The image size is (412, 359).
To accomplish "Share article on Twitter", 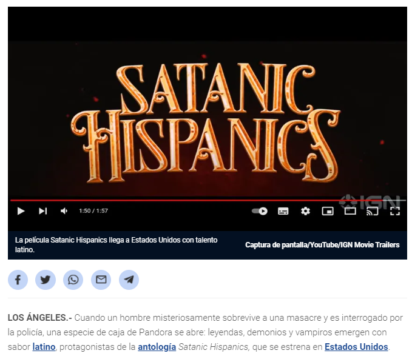I will tap(46, 280).
